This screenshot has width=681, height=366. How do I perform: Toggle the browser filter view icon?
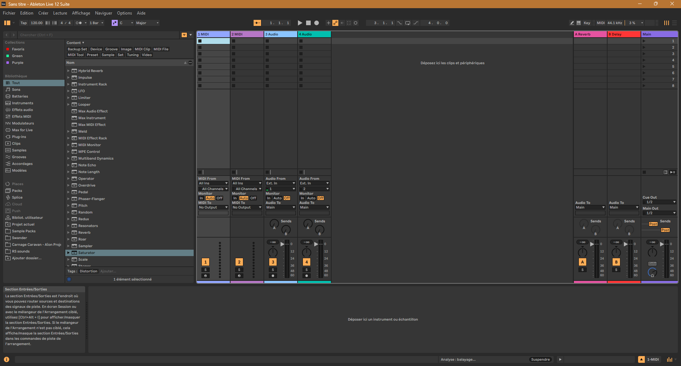click(184, 35)
